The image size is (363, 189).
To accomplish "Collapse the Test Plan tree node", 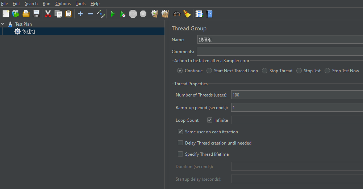I will [x=3, y=24].
